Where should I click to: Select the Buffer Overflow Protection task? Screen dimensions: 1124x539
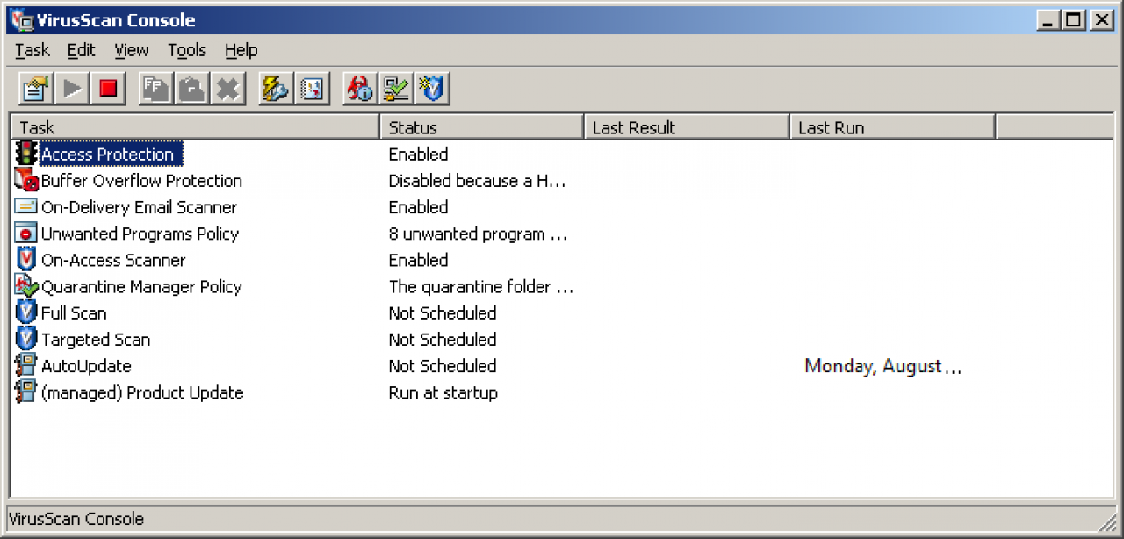point(141,181)
